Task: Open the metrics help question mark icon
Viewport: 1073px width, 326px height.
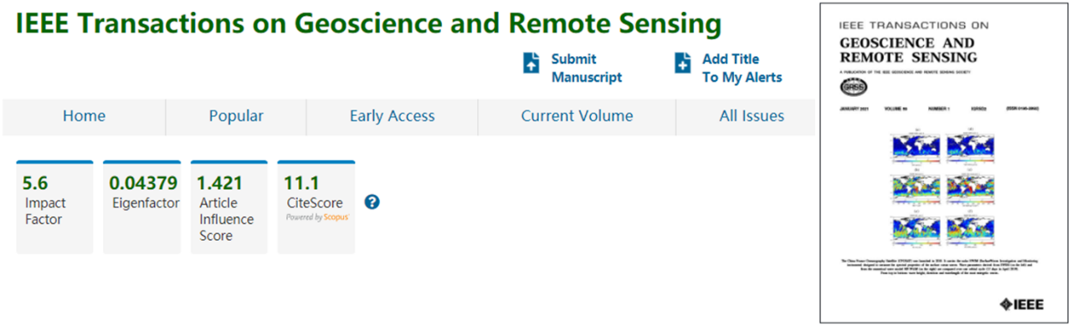Action: pyautogui.click(x=372, y=201)
